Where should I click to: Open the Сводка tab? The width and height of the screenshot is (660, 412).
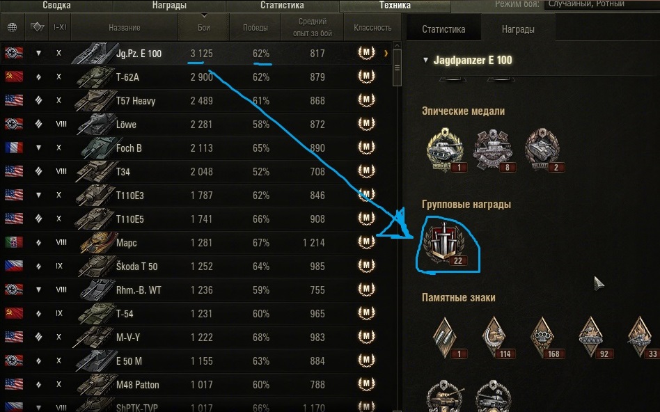pyautogui.click(x=56, y=5)
